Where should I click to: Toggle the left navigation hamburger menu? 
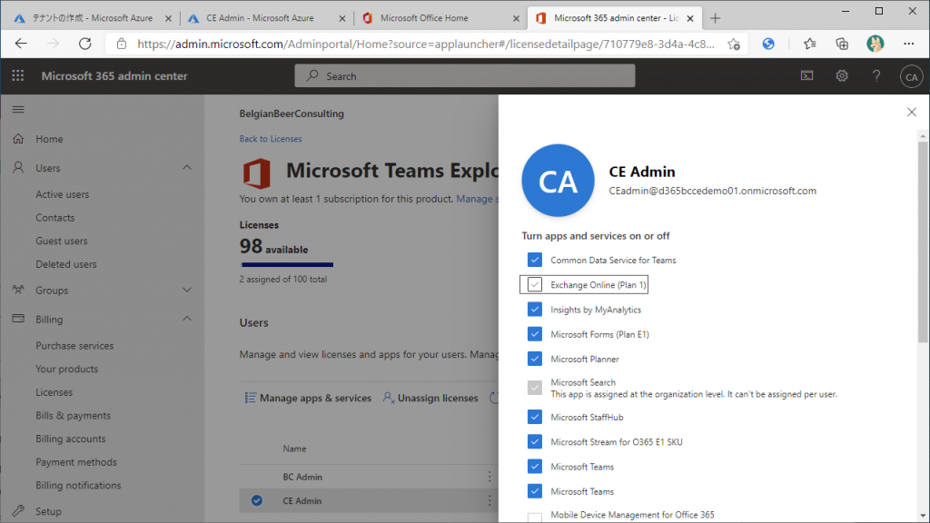pyautogui.click(x=18, y=110)
